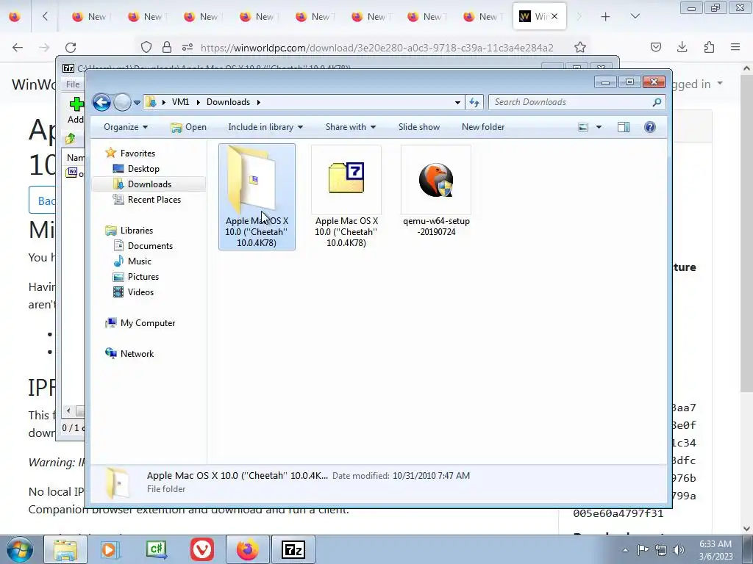Start the Slide show

pyautogui.click(x=418, y=127)
